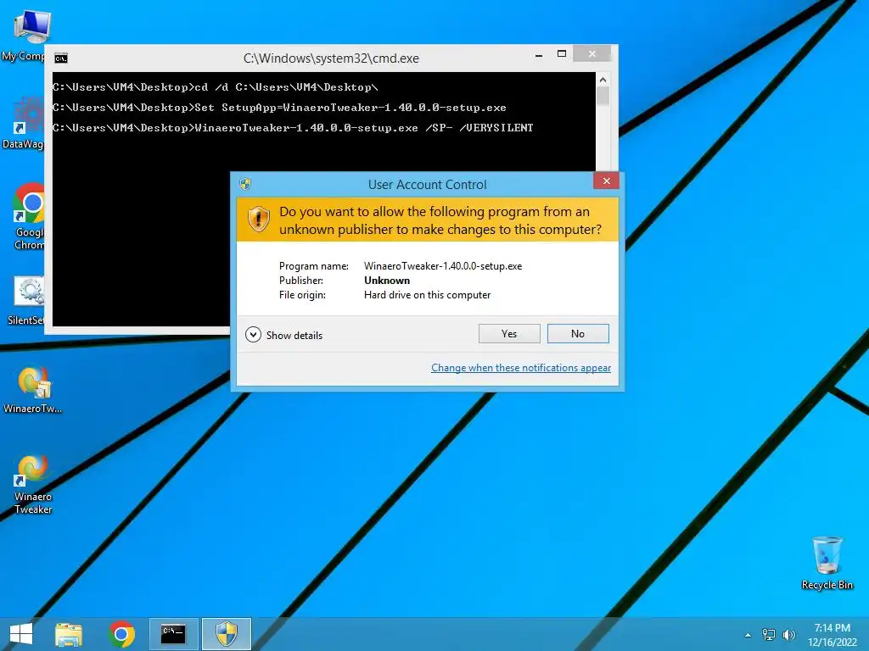The height and width of the screenshot is (651, 869).
Task: Minimize the cmd.exe window
Action: (539, 55)
